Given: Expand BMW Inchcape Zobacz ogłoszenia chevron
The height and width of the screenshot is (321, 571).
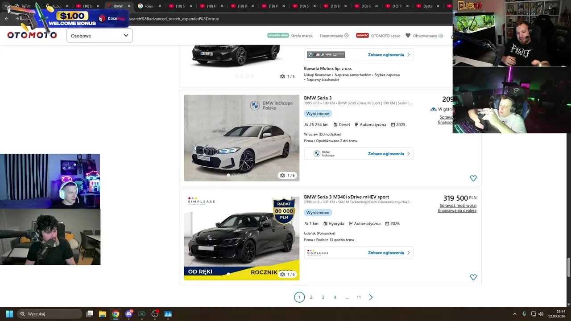Looking at the screenshot, I should pyautogui.click(x=408, y=154).
